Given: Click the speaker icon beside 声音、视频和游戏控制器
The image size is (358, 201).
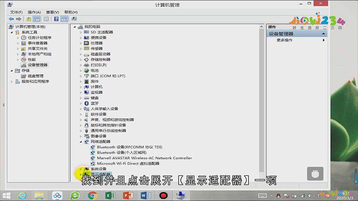Looking at the screenshot, I should click(86, 120).
